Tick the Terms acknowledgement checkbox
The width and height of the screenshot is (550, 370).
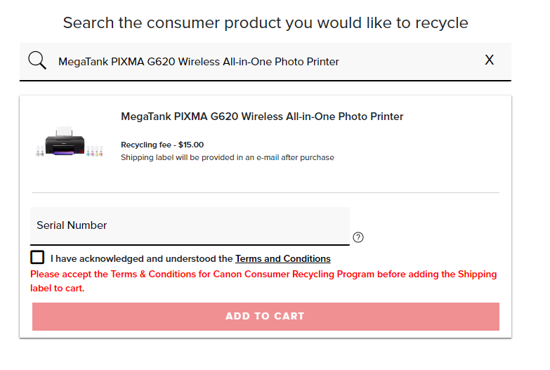(x=37, y=258)
